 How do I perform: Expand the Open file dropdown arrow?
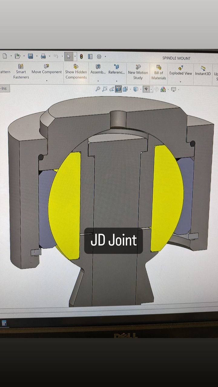(x=24, y=56)
